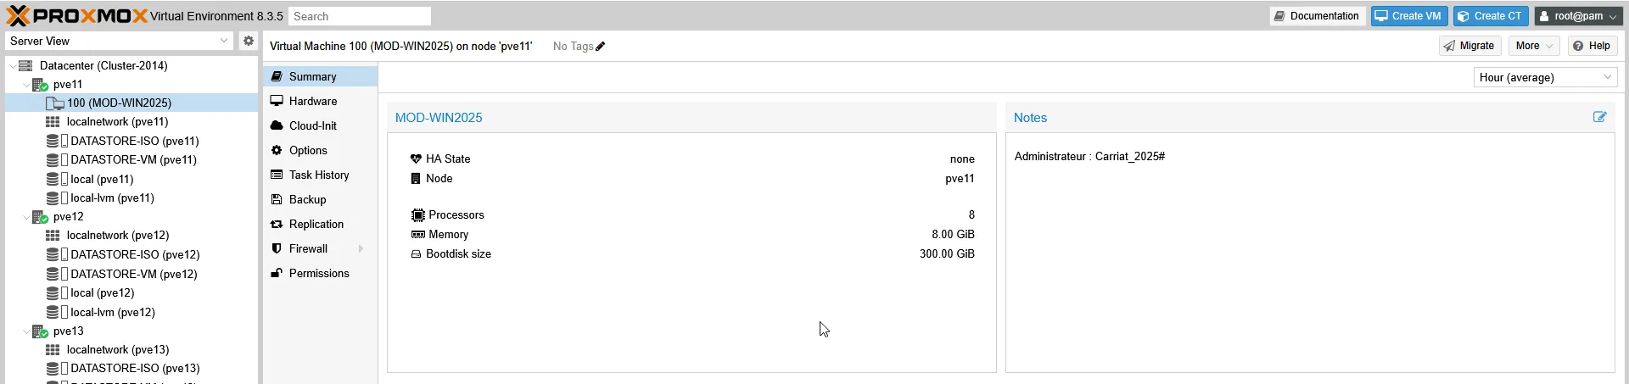Click the edit Notes pencil icon
This screenshot has height=384, width=1629.
[1599, 117]
